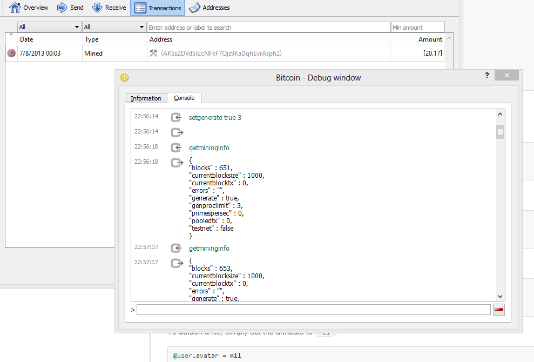Select the line "pooledtx" : 0
The width and height of the screenshot is (534, 362).
[x=211, y=220]
